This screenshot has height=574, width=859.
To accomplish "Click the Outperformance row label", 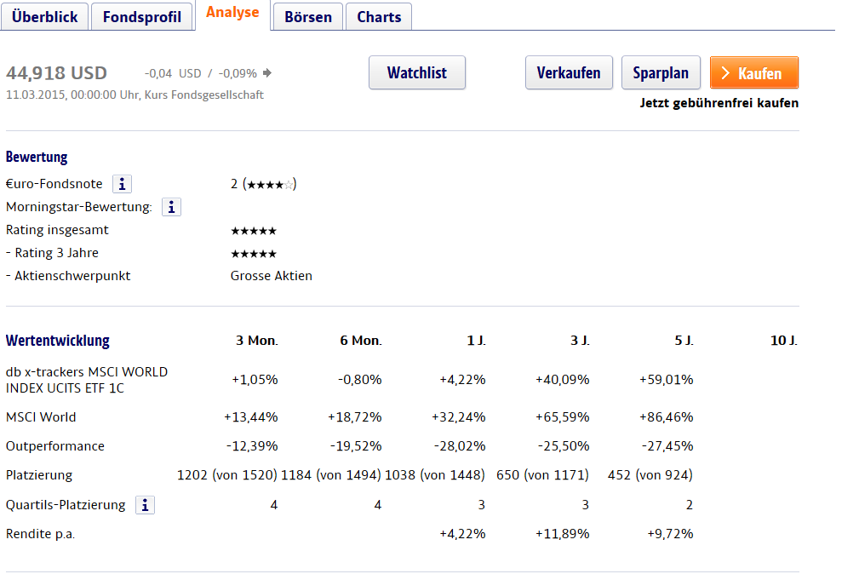I will coord(54,446).
